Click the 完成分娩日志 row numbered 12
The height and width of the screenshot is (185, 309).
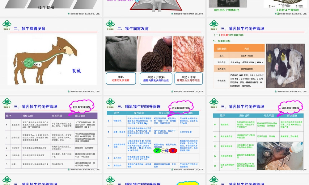[257, 136]
